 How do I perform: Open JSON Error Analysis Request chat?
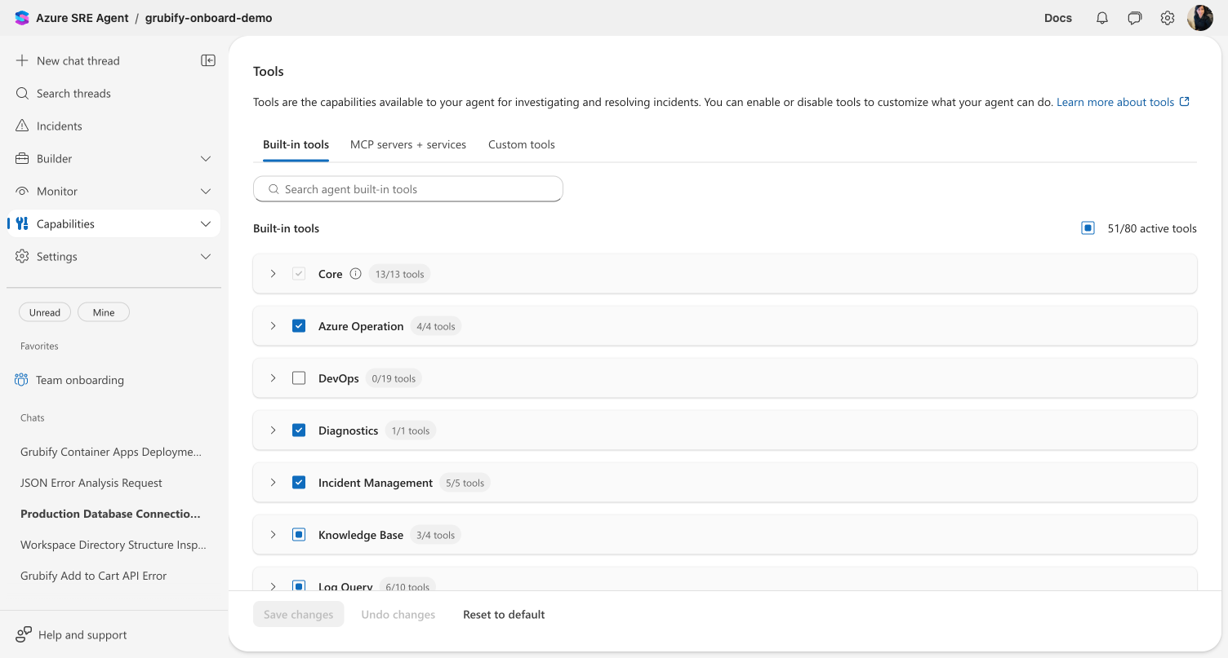(91, 483)
